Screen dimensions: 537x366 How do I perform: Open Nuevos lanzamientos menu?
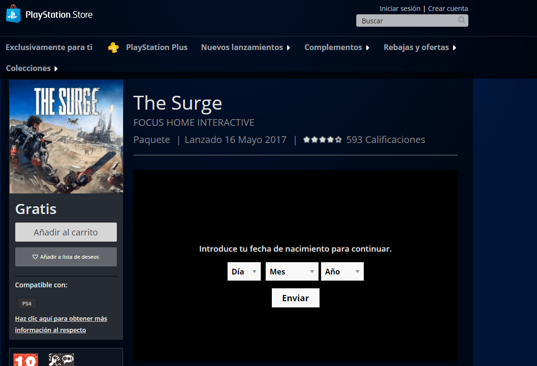(242, 47)
